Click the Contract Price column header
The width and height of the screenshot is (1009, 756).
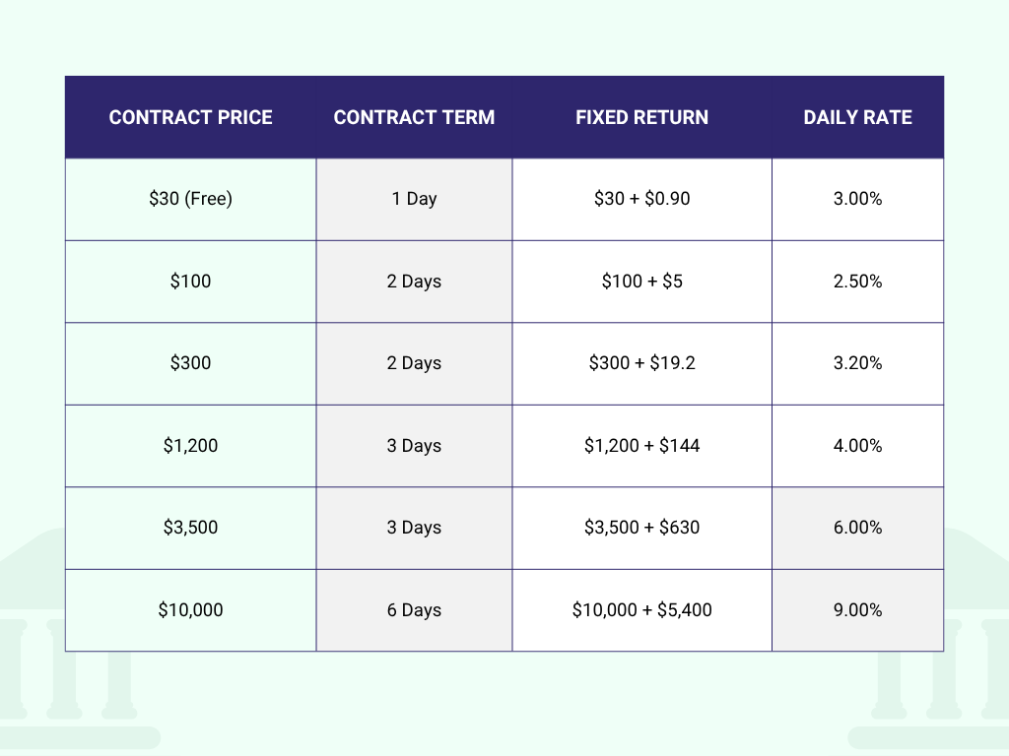[x=190, y=117]
